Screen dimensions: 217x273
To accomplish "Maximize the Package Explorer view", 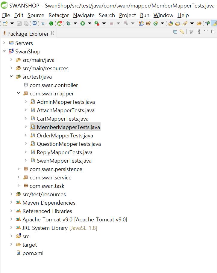I will 213,31.
